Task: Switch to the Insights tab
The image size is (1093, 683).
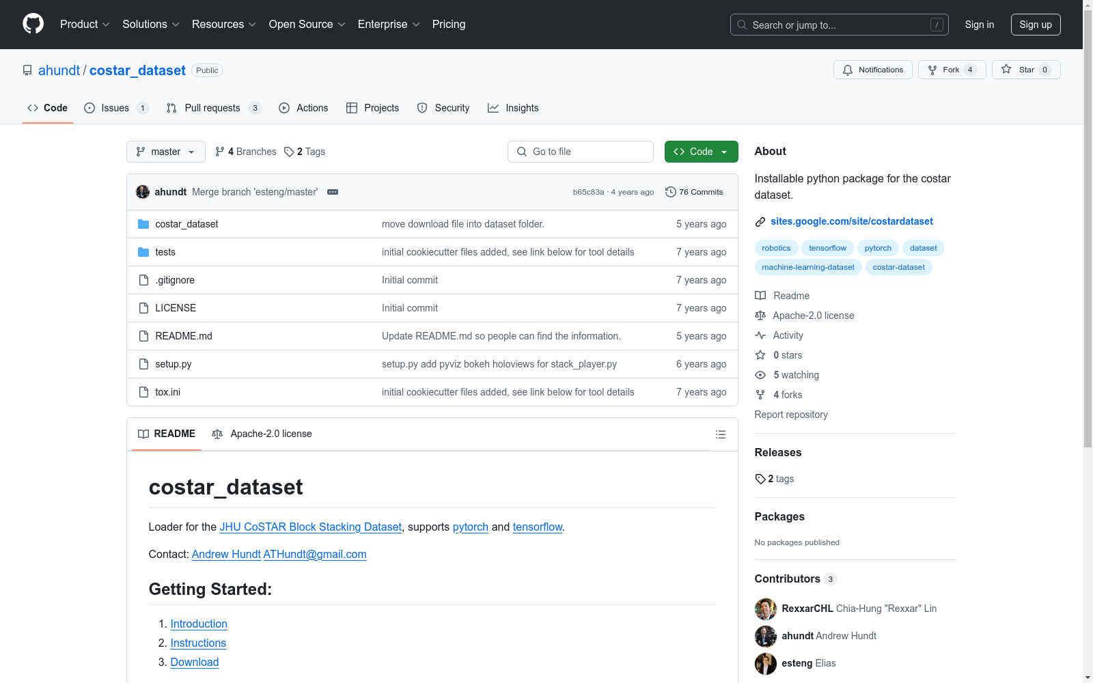Action: coord(513,108)
